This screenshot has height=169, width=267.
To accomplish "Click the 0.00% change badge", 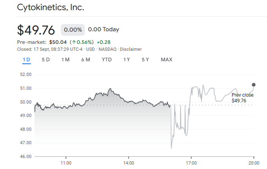I will coord(73,30).
